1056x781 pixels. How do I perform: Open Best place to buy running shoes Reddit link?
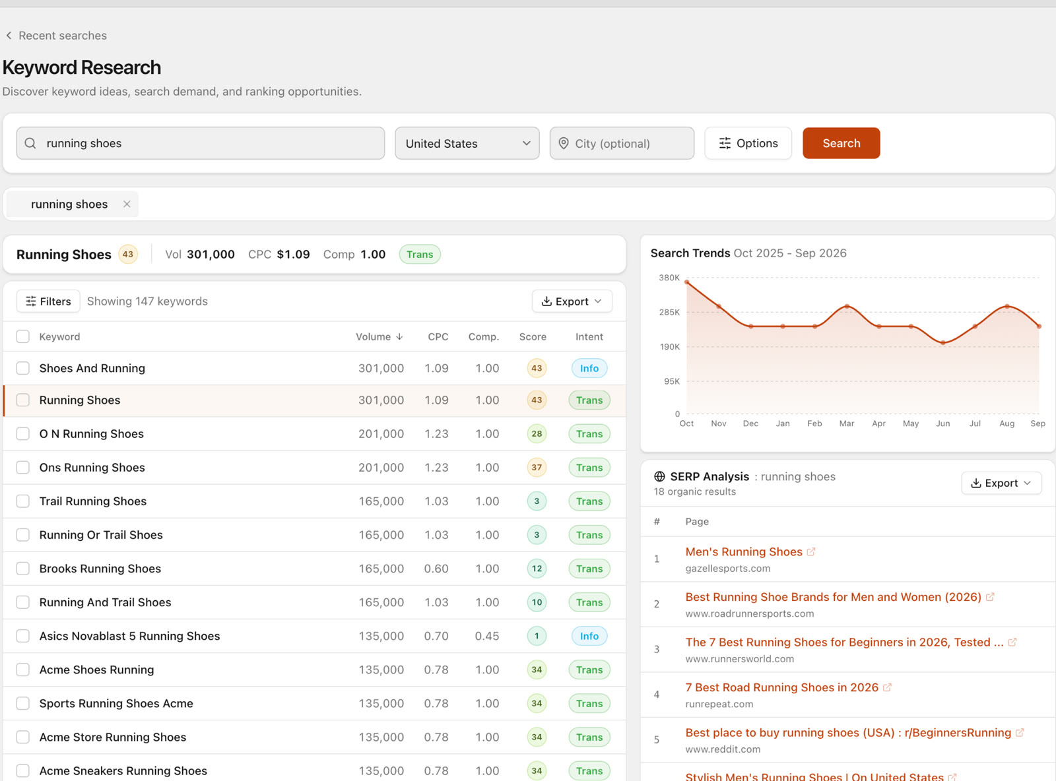[x=848, y=732]
